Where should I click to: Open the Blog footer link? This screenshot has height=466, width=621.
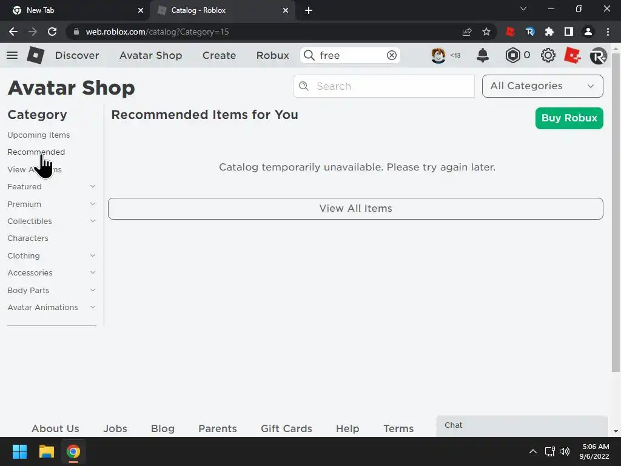(163, 428)
